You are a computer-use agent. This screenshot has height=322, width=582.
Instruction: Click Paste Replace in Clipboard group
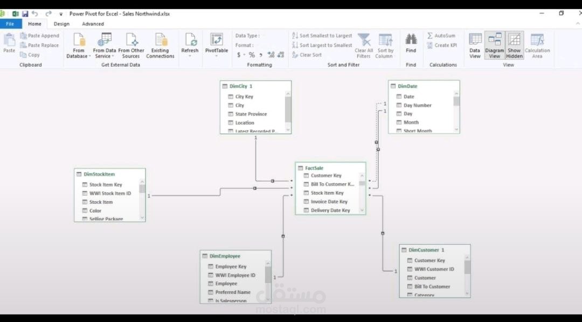pos(40,45)
